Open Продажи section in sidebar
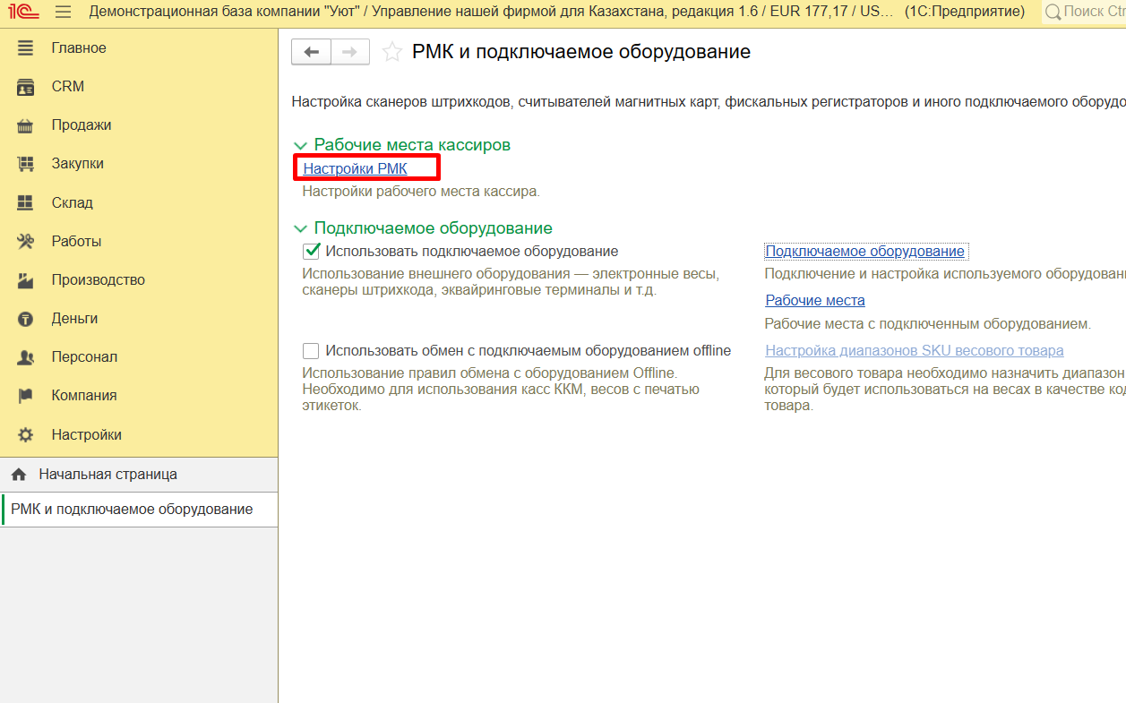1126x703 pixels. point(81,125)
